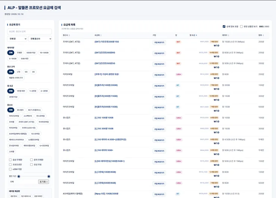Image resolution: width=276 pixels, height=198 pixels.
Task: Open the (SKT) 더든든한200분15G plan link
Action: click(107, 42)
